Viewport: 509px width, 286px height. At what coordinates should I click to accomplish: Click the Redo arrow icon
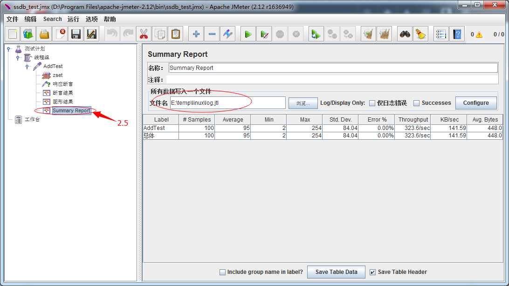click(x=128, y=34)
